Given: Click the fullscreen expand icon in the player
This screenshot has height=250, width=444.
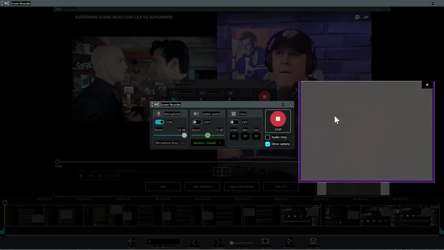Looking at the screenshot, I should (226, 172).
